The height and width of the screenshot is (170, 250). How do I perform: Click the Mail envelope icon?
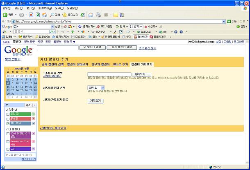click(91, 15)
